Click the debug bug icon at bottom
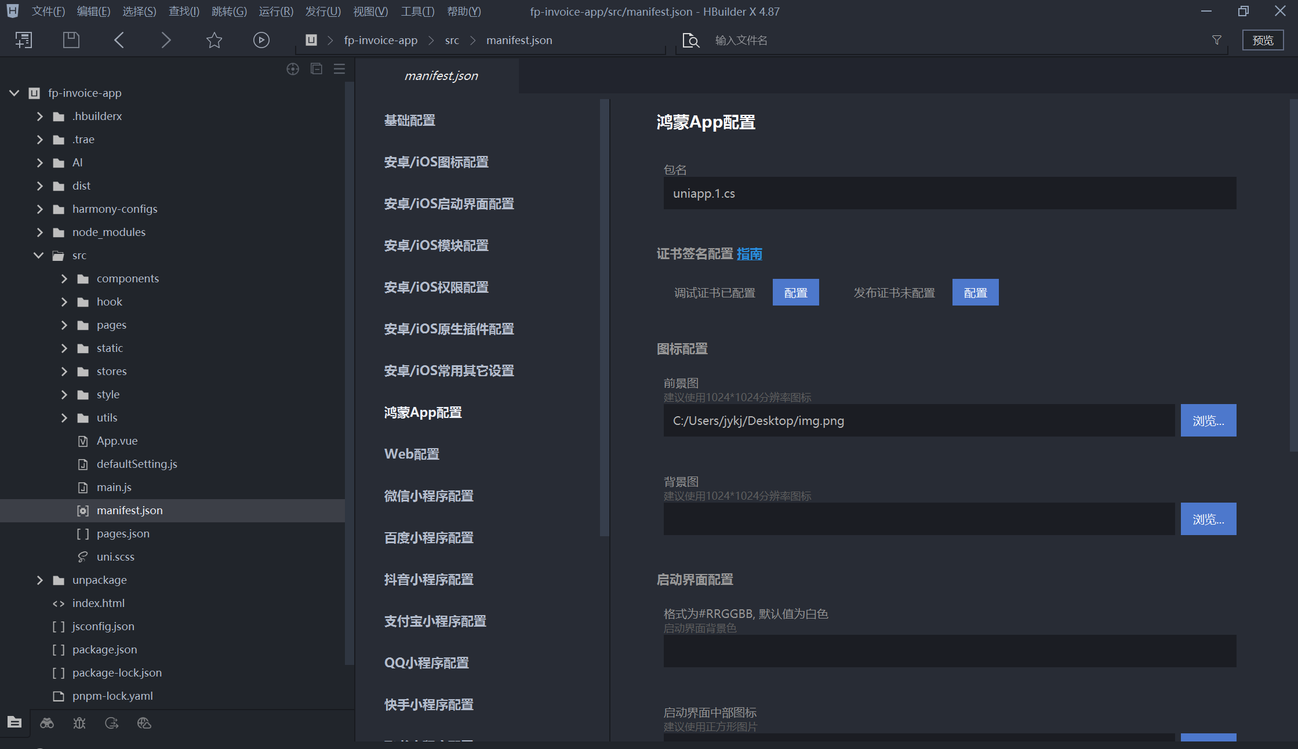 79,723
